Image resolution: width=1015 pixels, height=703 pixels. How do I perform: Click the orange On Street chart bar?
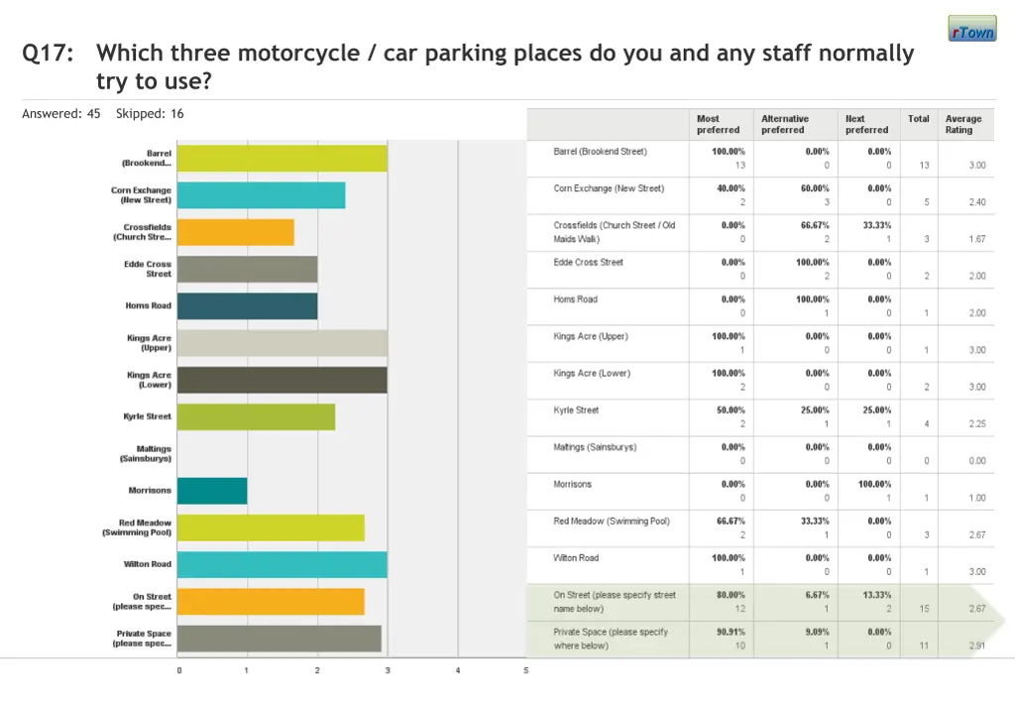(271, 602)
